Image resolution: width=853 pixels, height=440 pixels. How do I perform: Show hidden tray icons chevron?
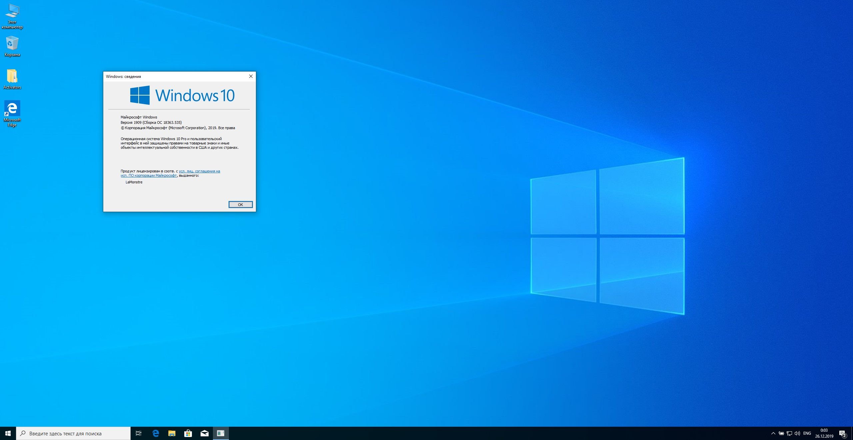[773, 433]
